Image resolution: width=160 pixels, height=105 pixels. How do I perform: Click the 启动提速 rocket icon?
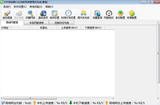pyautogui.click(x=7, y=13)
